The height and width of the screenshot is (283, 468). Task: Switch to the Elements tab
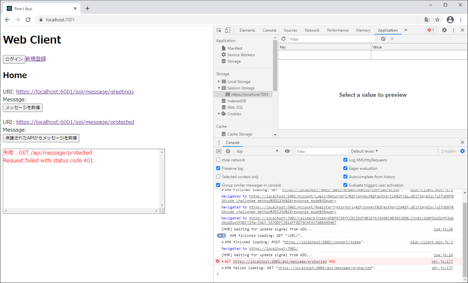(247, 30)
